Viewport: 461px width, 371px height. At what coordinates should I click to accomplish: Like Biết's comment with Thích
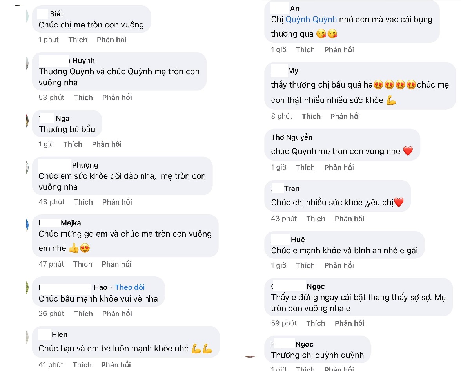(78, 40)
